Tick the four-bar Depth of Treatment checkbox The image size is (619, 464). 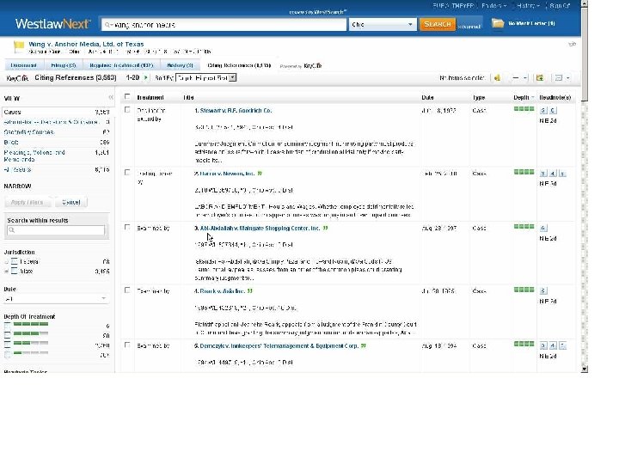(8, 326)
